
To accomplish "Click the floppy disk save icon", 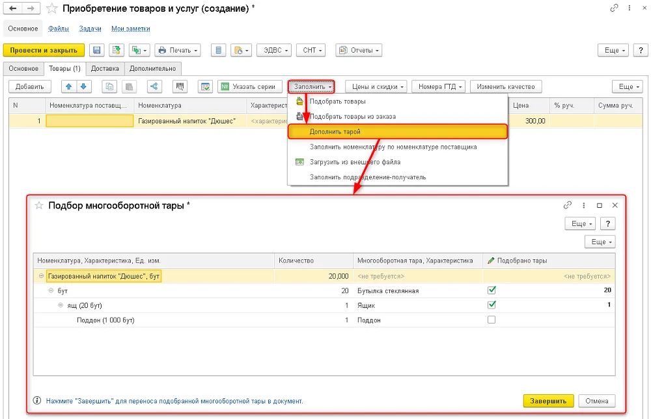I will pos(97,50).
